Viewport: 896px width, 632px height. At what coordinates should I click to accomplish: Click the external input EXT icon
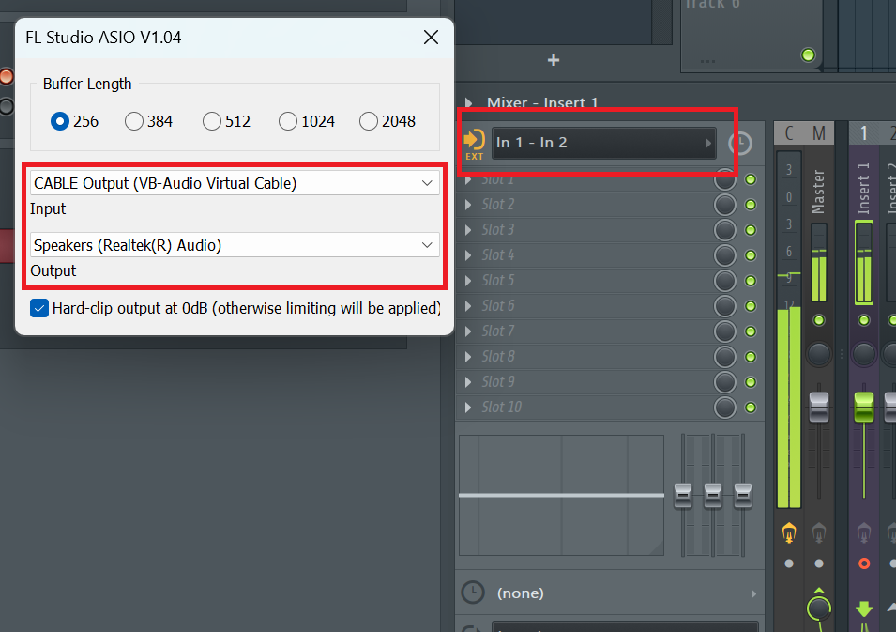tap(474, 144)
